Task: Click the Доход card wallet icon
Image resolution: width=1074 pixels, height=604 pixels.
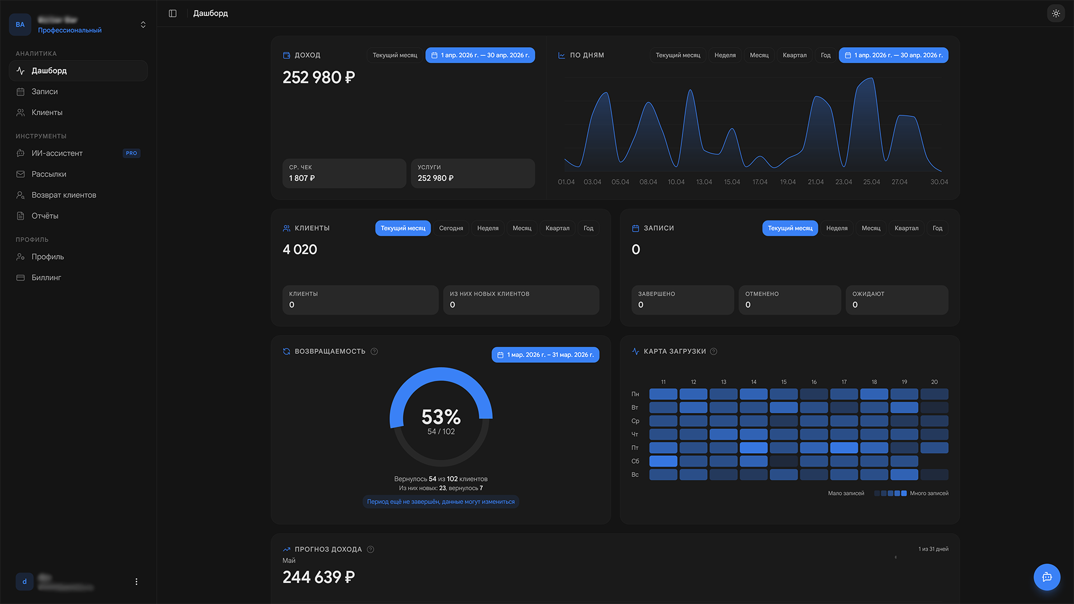Action: coord(286,55)
